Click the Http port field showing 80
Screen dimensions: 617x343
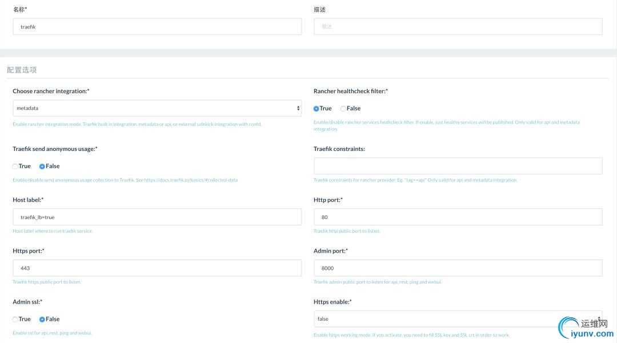click(458, 217)
